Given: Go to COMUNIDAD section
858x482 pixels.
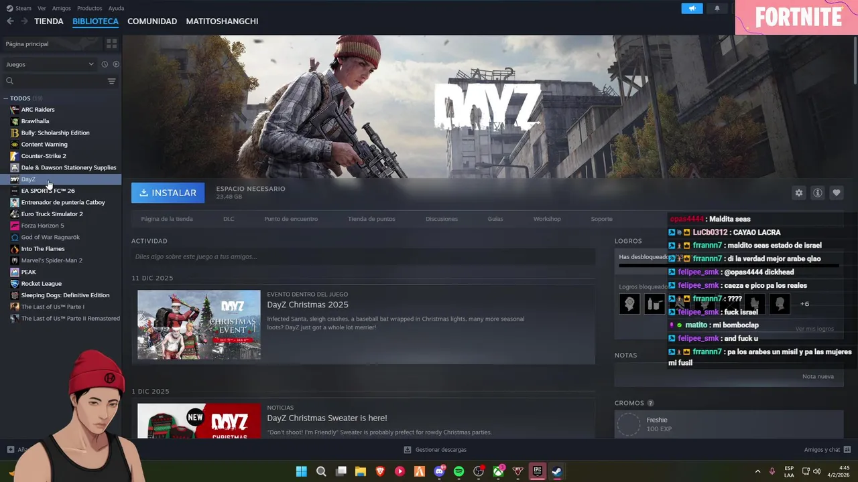Looking at the screenshot, I should (152, 21).
